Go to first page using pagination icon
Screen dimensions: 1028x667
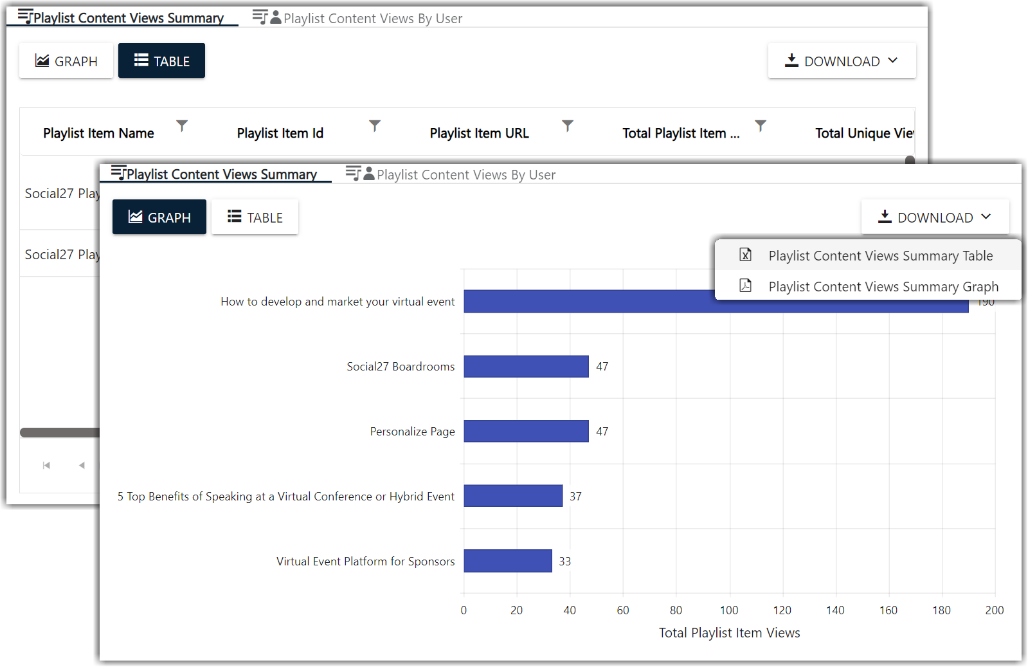(46, 465)
